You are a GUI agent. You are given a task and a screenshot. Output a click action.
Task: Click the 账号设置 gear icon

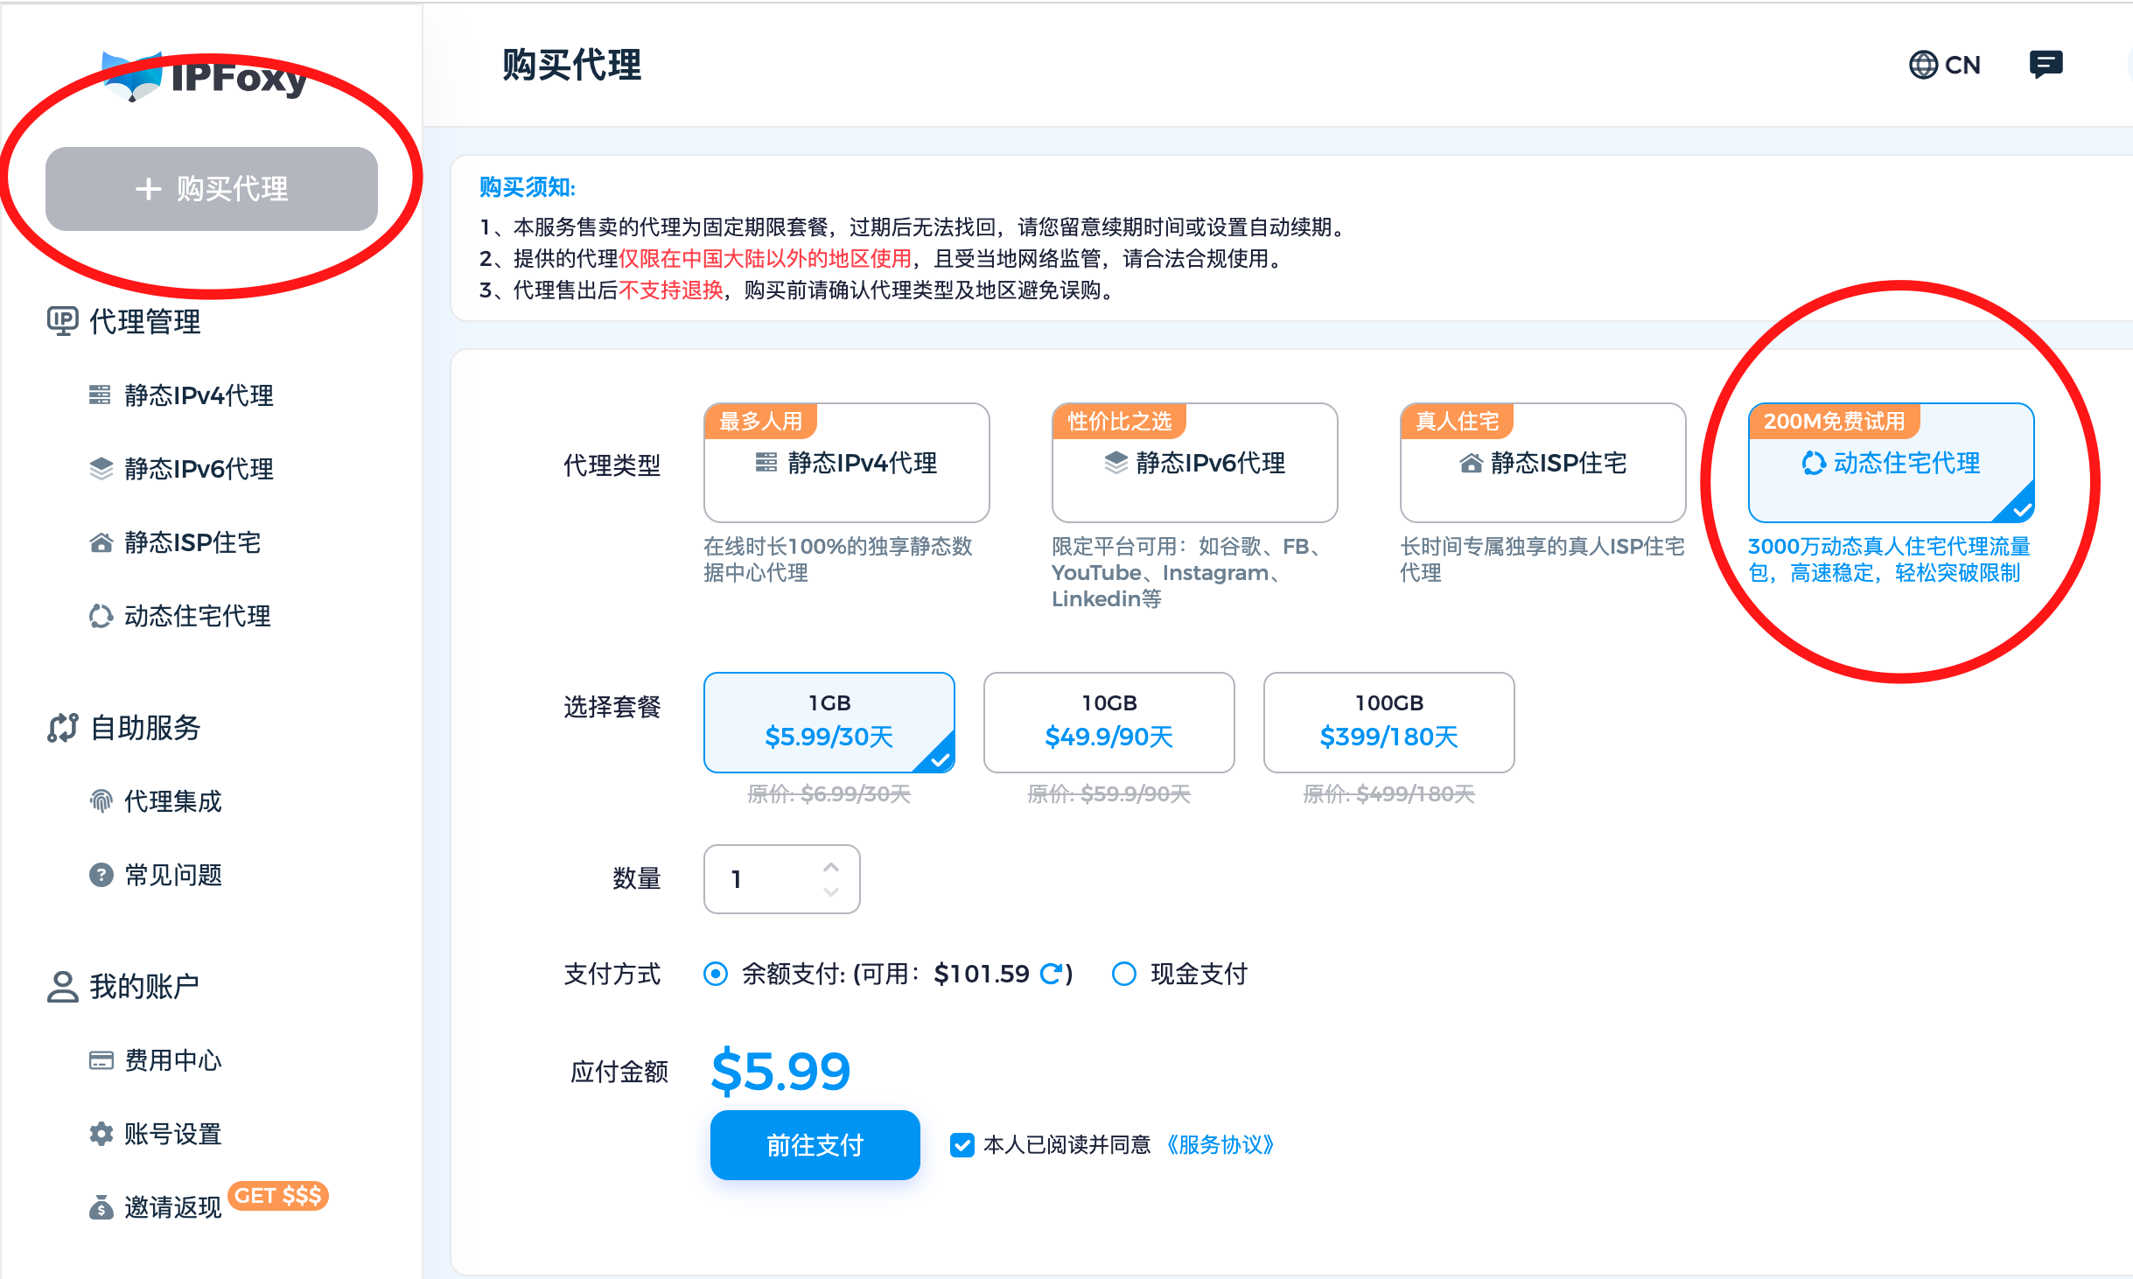pyautogui.click(x=101, y=1134)
